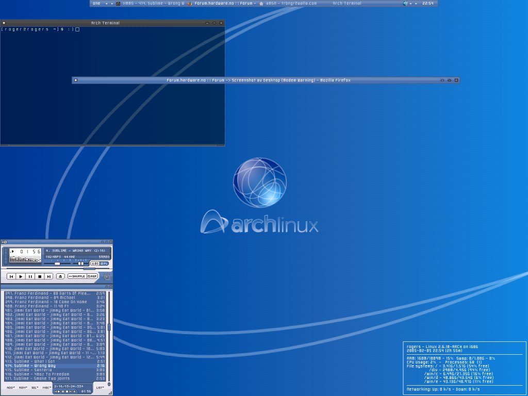Open aMSN task in top toolbar

(x=288, y=4)
